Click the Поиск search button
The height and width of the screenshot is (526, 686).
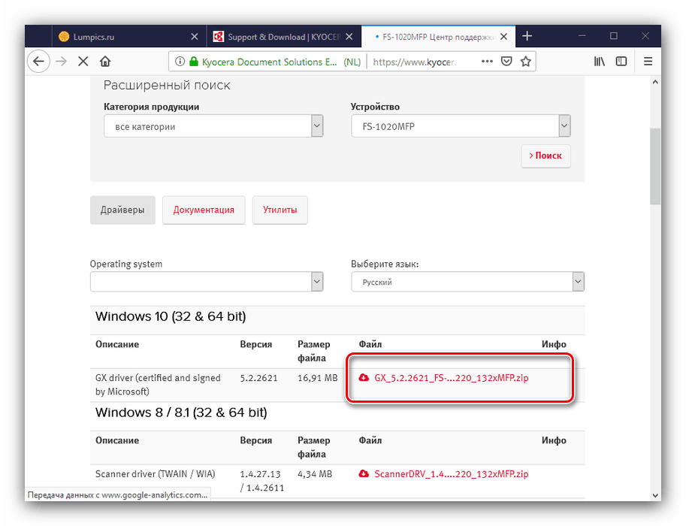click(x=546, y=156)
